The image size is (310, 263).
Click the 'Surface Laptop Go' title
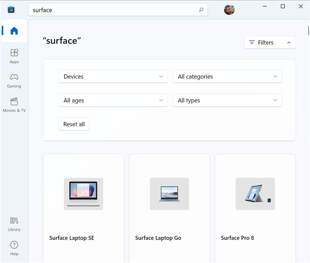[158, 238]
